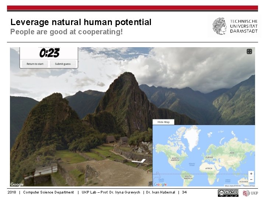Image resolution: width=265 pixels, height=199 pixels.
Task: Click the slide title Leverage natural human potential
Action: click(81, 22)
